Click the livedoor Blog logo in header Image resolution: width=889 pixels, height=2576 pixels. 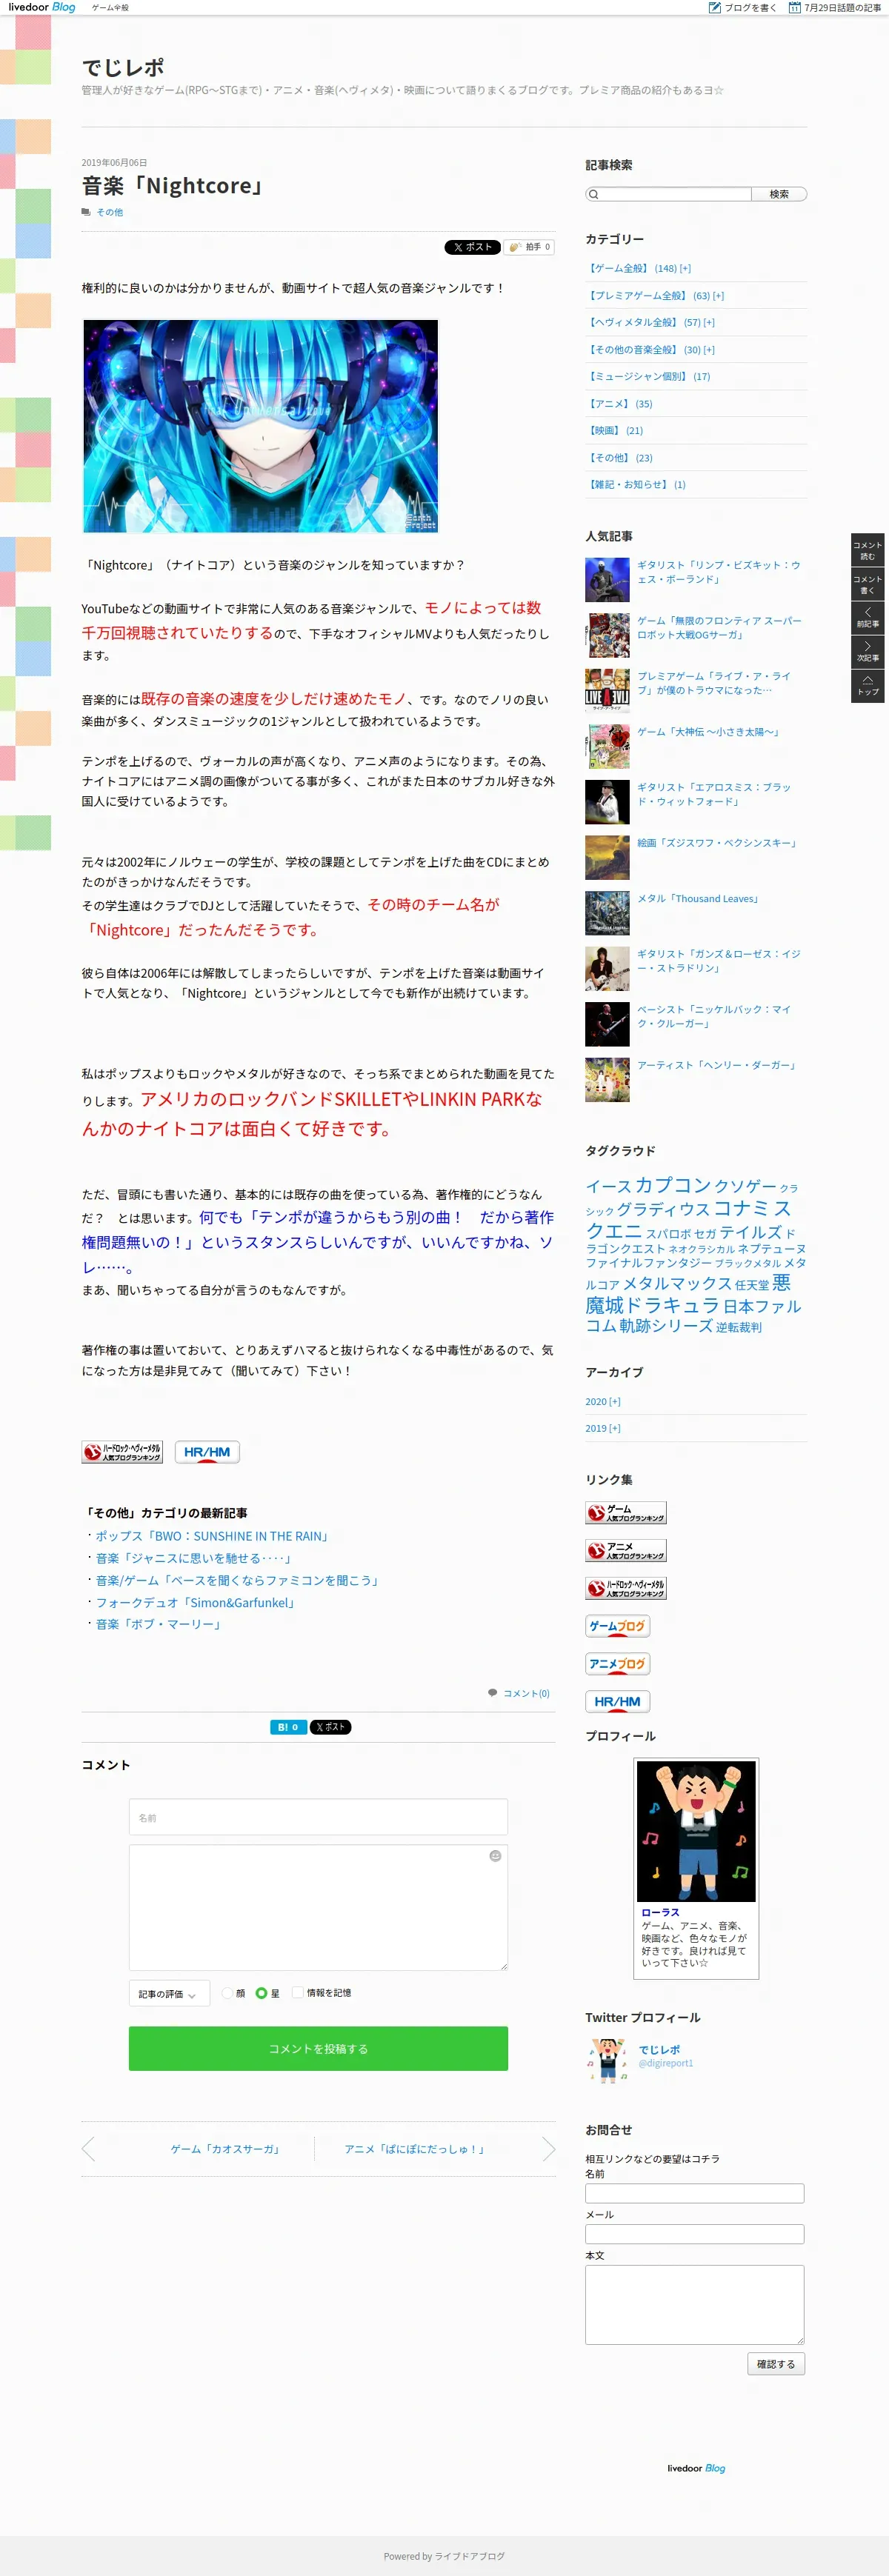tap(42, 7)
